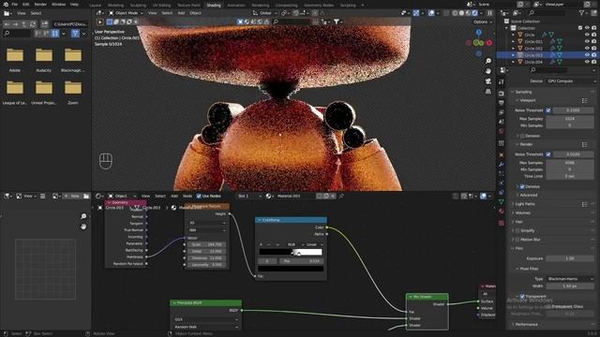
Task: Hide Circle.001 in viewport via eye
Action: click(x=587, y=41)
